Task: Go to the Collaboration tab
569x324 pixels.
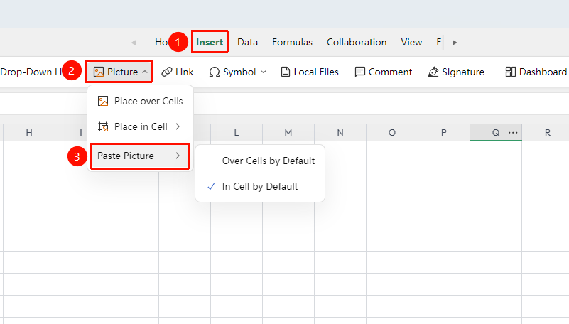Action: [357, 42]
